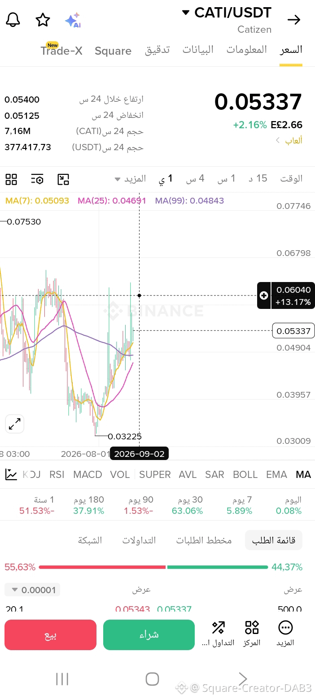Tap the green شراء buy button

point(149,635)
